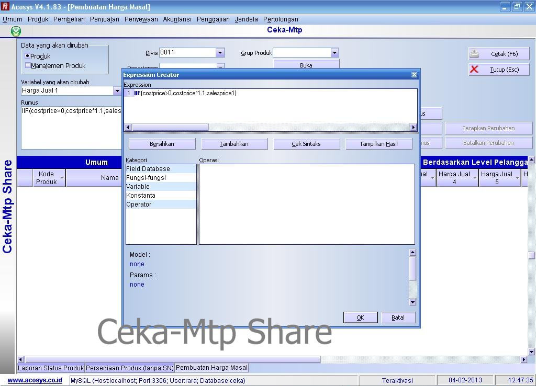Select the Produk radio button

[x=27, y=55]
